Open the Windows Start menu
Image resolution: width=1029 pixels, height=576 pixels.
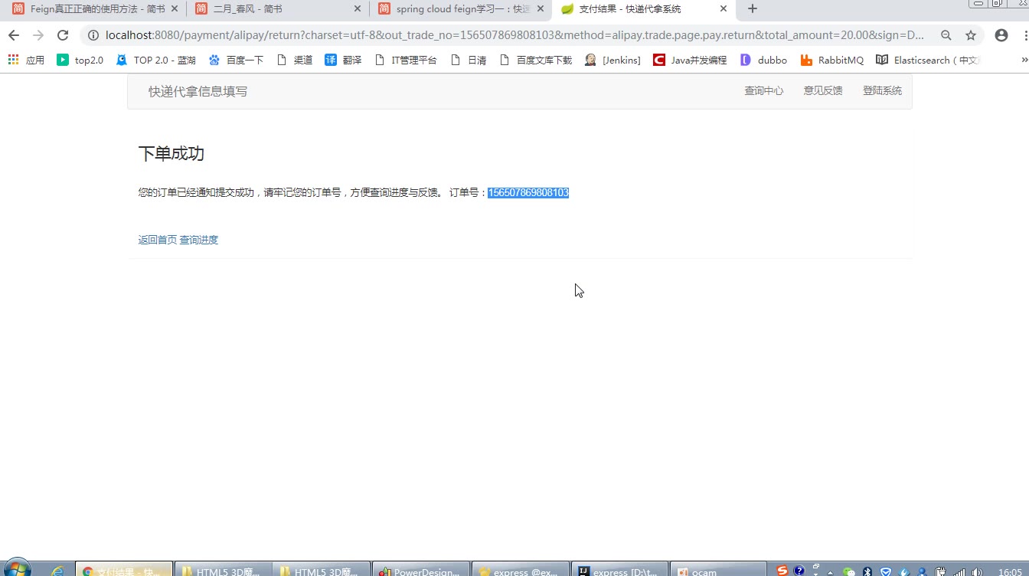(17, 568)
